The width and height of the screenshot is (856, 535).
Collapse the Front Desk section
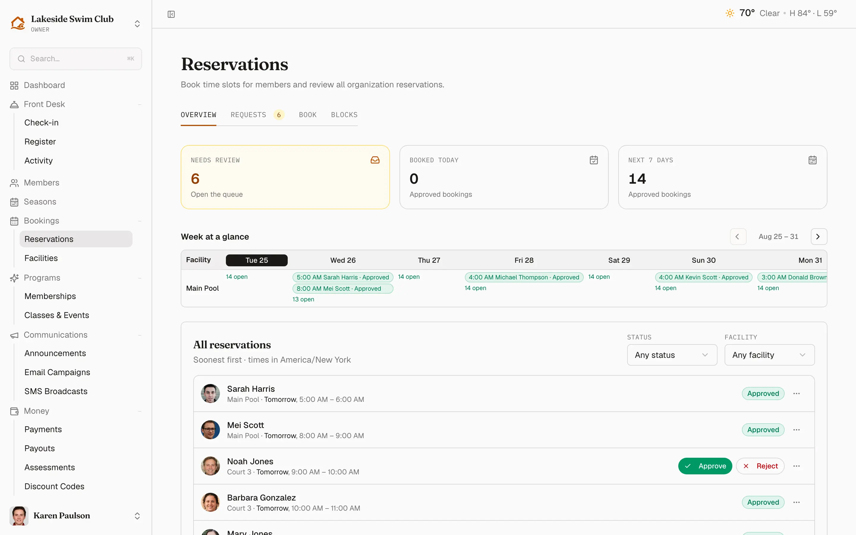(140, 104)
